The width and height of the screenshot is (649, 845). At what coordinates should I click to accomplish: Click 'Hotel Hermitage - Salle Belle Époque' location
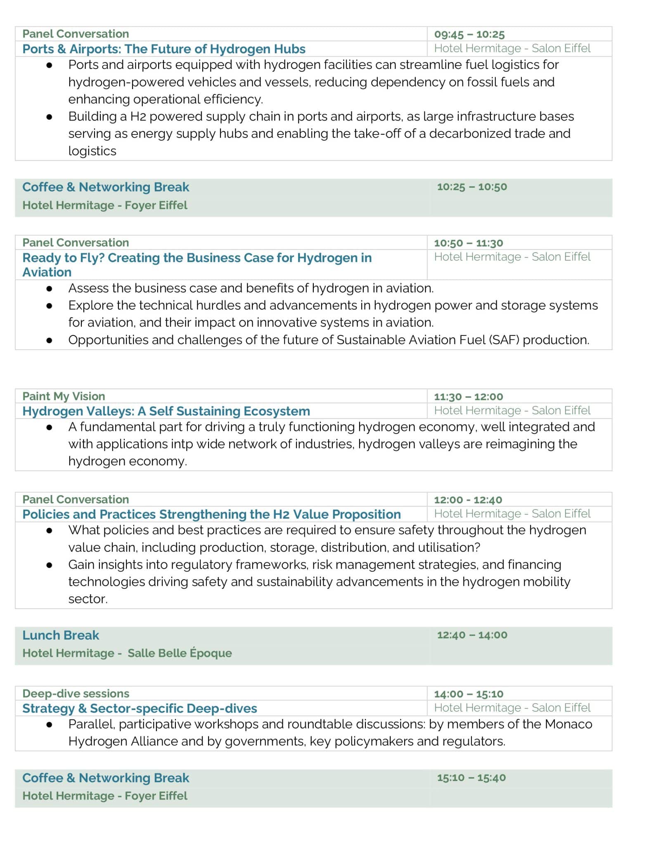tap(127, 653)
